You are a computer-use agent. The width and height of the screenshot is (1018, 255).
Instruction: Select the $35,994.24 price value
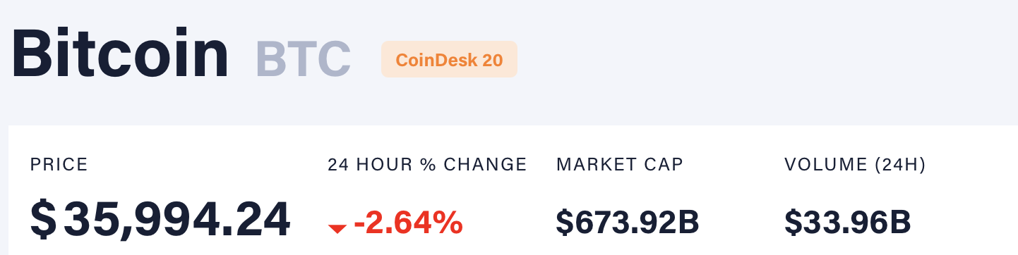(160, 220)
